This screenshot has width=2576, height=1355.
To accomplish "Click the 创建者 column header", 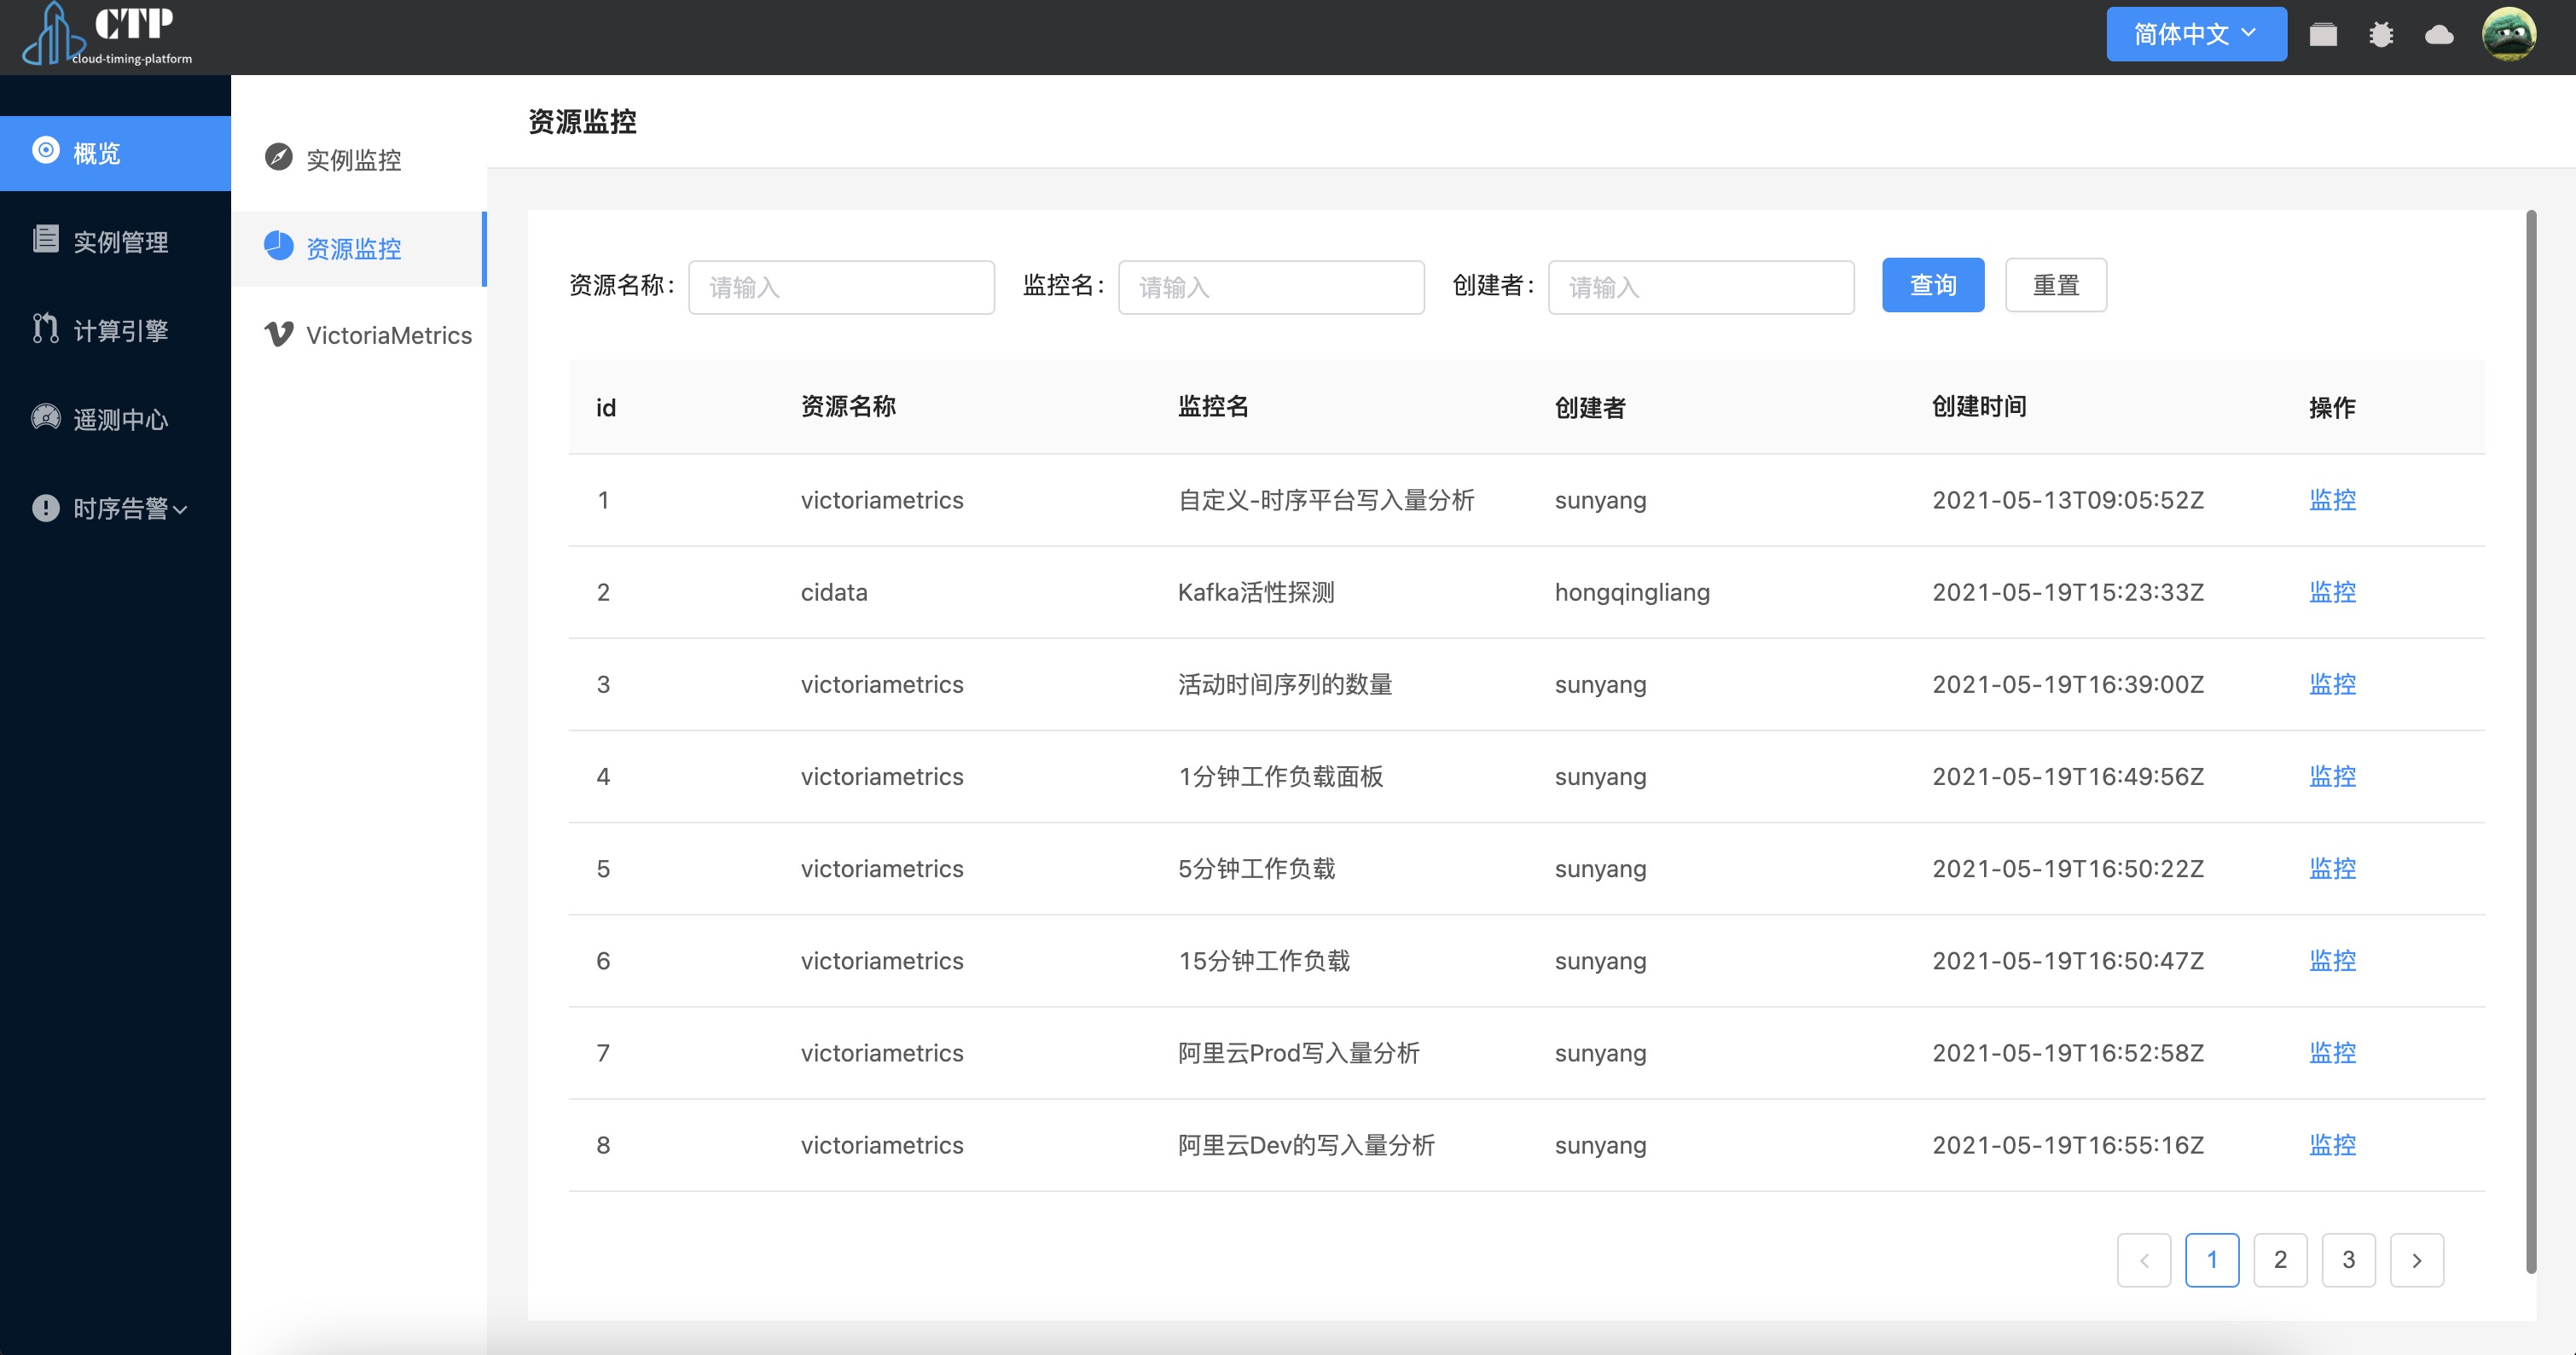I will point(1590,407).
